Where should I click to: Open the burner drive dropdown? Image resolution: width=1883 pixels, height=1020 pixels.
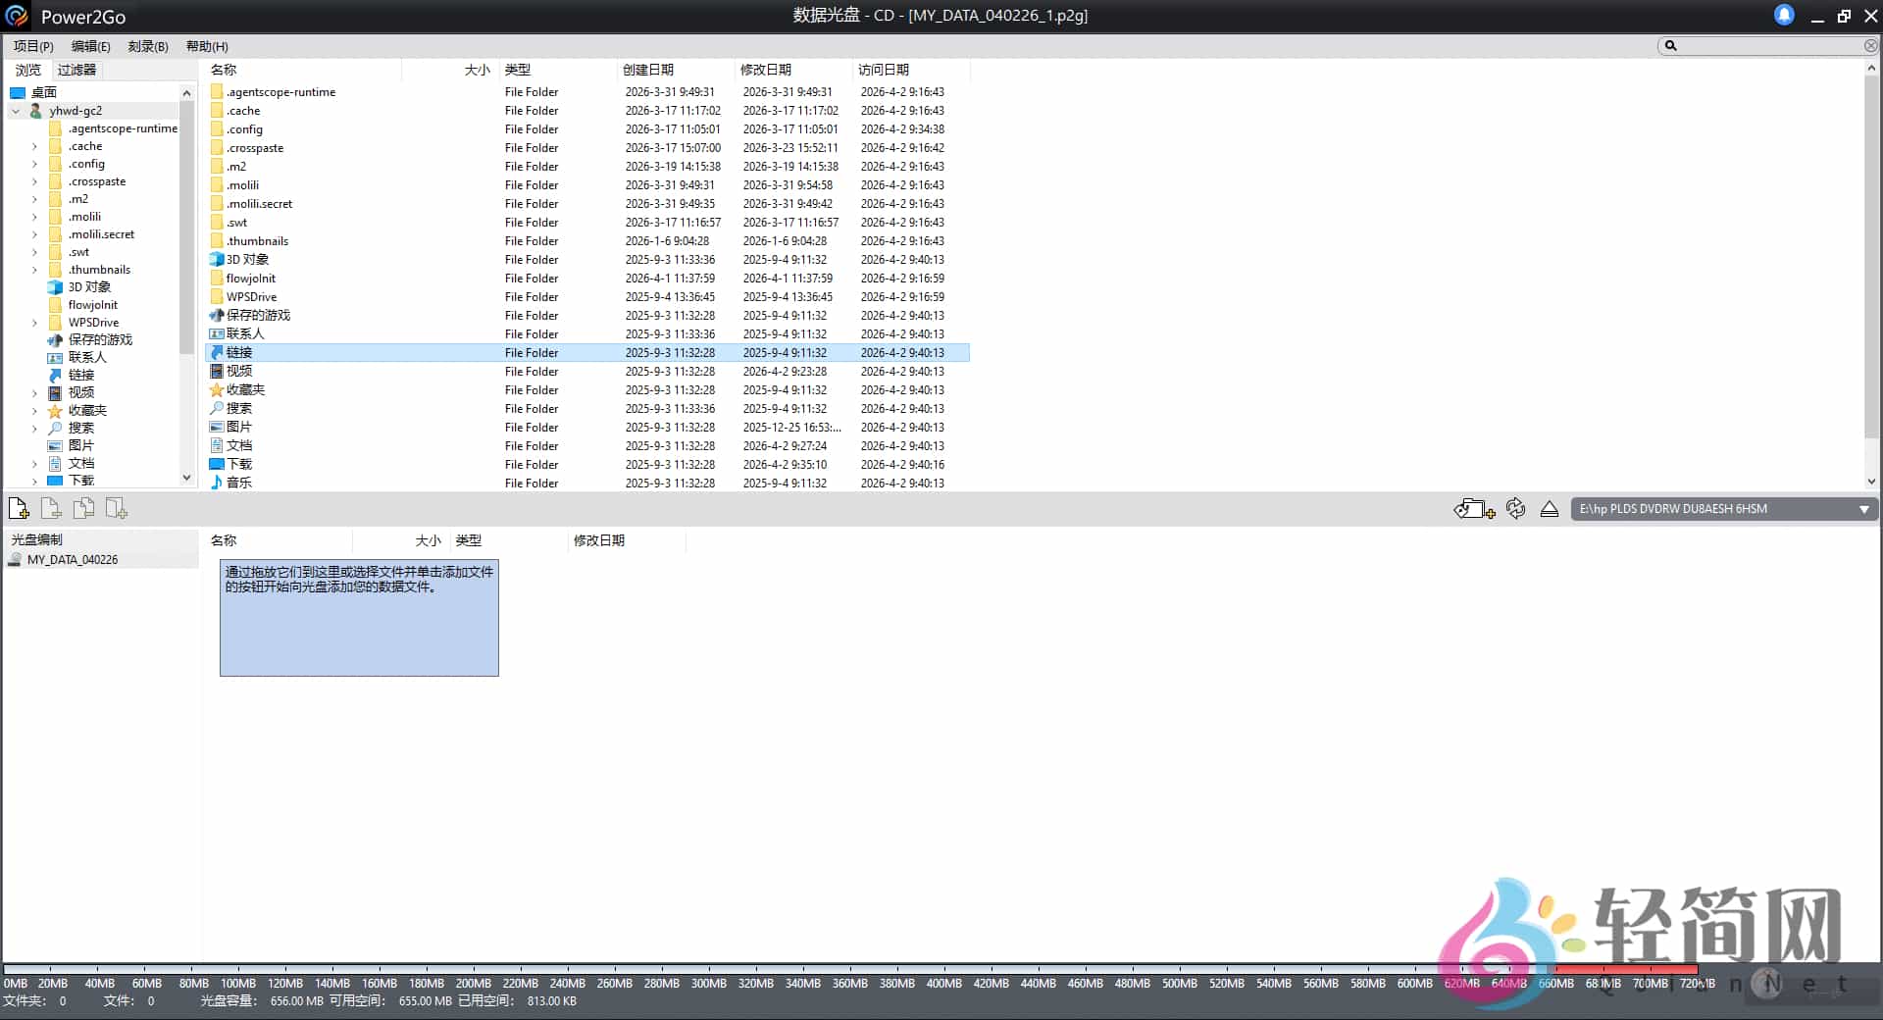tap(1863, 509)
